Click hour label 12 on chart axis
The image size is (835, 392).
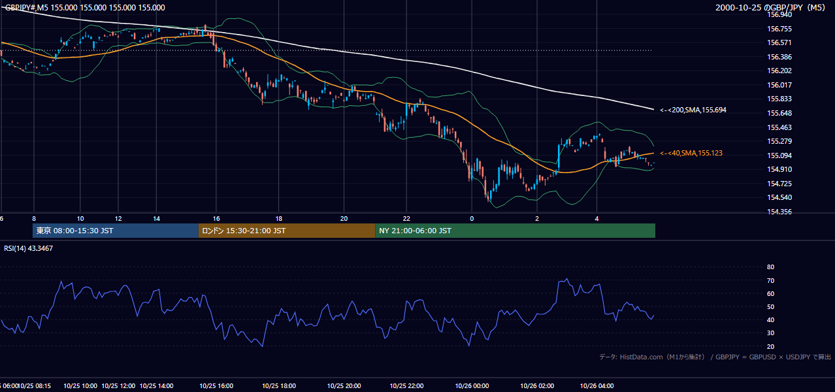click(x=118, y=218)
